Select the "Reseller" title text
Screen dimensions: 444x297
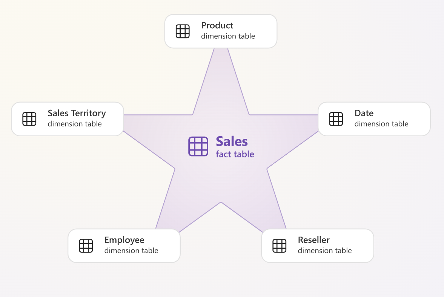pyautogui.click(x=313, y=240)
